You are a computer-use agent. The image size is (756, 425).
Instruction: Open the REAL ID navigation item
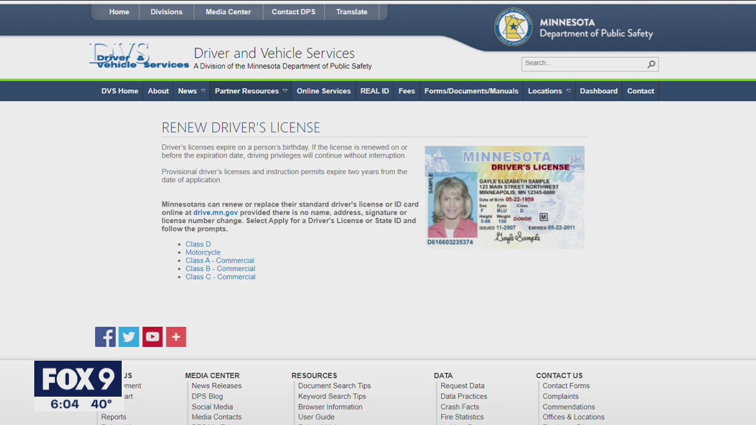tap(374, 91)
